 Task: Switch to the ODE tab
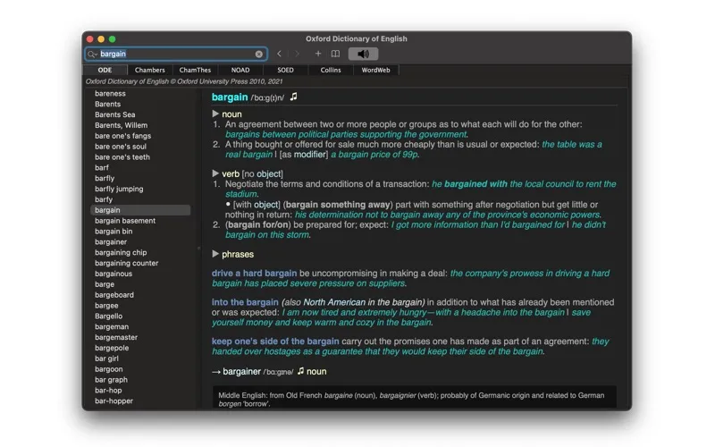tap(105, 70)
